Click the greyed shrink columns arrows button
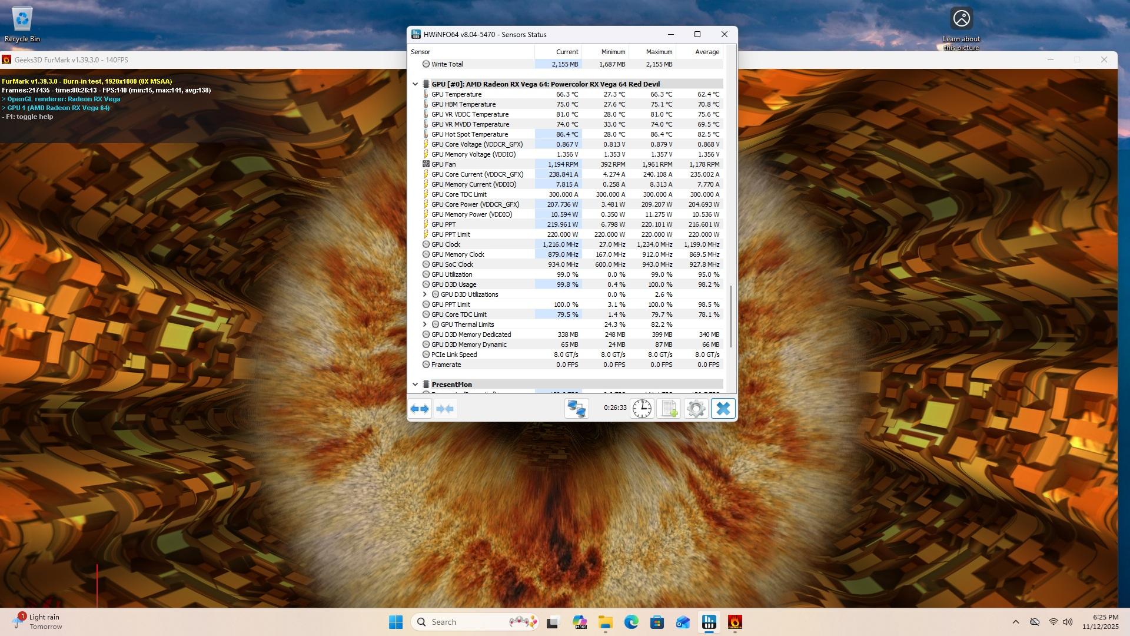 pyautogui.click(x=445, y=409)
